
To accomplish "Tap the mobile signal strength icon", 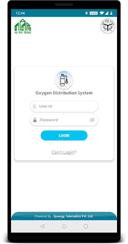I will pyautogui.click(x=106, y=13).
